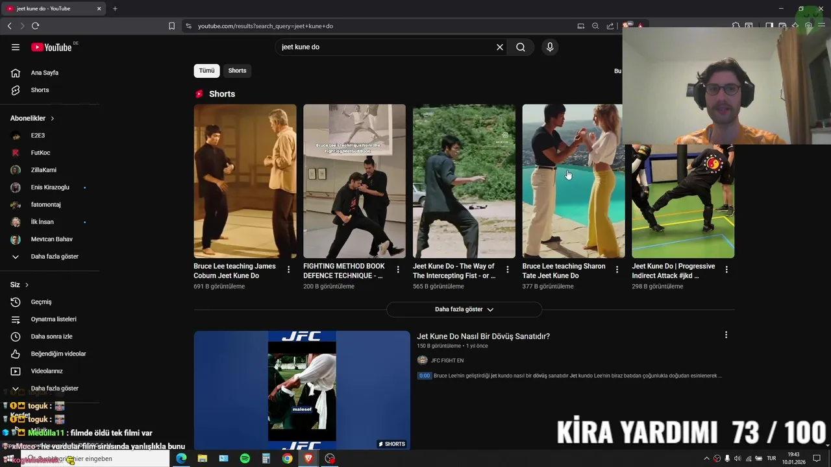This screenshot has height=467, width=831.
Task: Open File Explorer from the taskbar
Action: (x=203, y=459)
